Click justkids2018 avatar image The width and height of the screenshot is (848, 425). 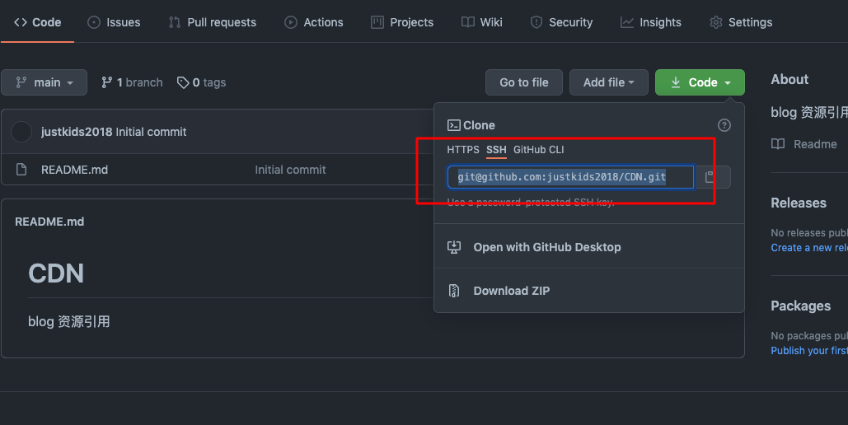[x=21, y=132]
